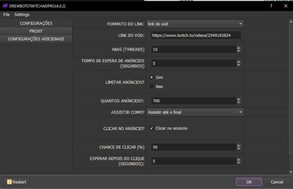
Task: Open the CONFIGURAÇÕES ADICIONAIS tab
Action: (x=36, y=39)
